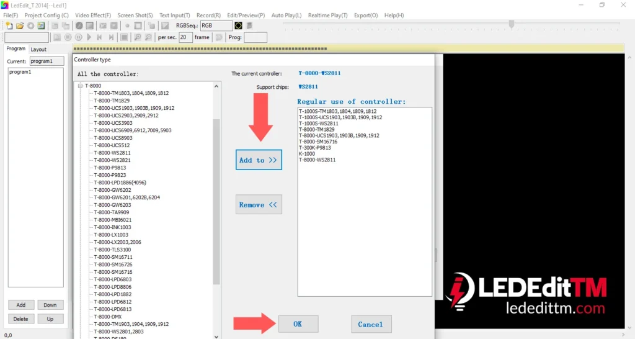Click the Pause playback icon

tap(79, 37)
